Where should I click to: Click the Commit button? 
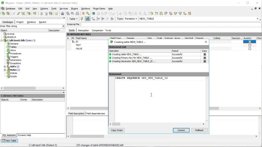(x=181, y=130)
